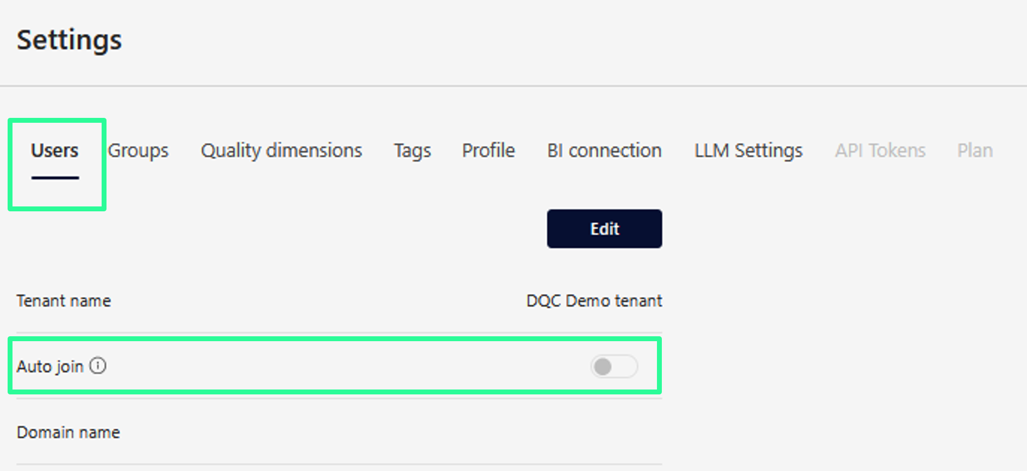Click the Tenant name label
Viewport: 1027px width, 471px height.
64,301
